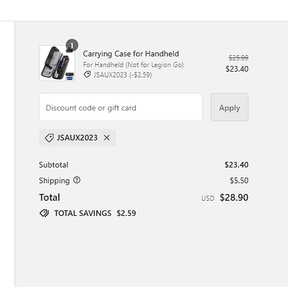Click the discount tag icon under product name
288x287 pixels.
[x=87, y=74]
